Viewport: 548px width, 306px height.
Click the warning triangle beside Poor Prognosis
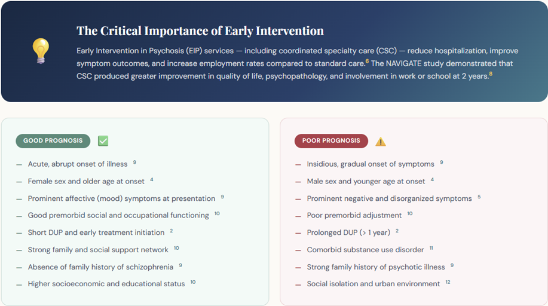click(x=381, y=142)
